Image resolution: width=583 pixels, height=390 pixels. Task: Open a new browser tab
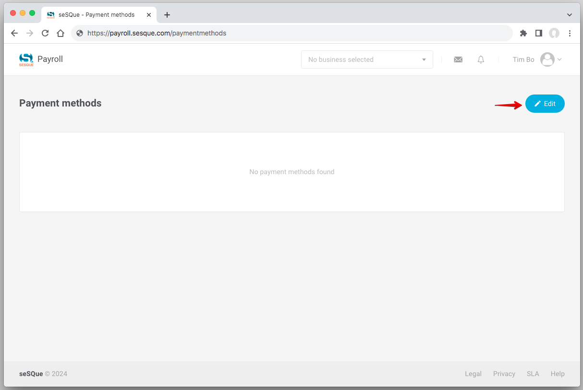167,15
